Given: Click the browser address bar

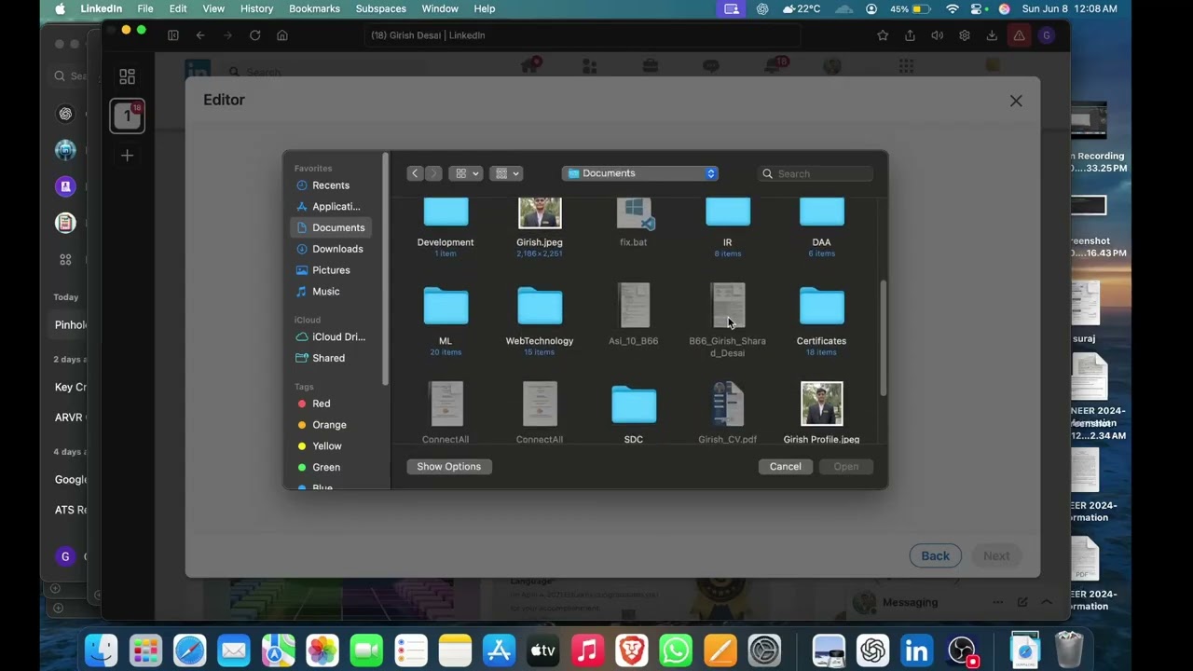Looking at the screenshot, I should point(582,35).
